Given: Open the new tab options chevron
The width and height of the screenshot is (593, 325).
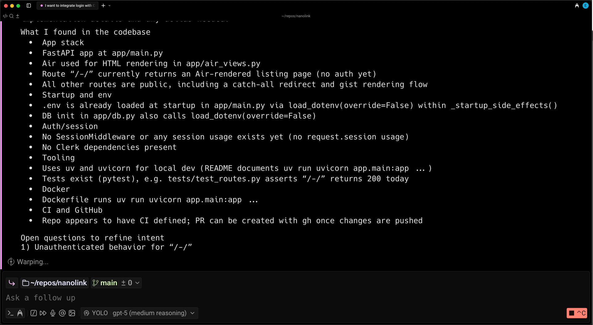Looking at the screenshot, I should pos(109,6).
